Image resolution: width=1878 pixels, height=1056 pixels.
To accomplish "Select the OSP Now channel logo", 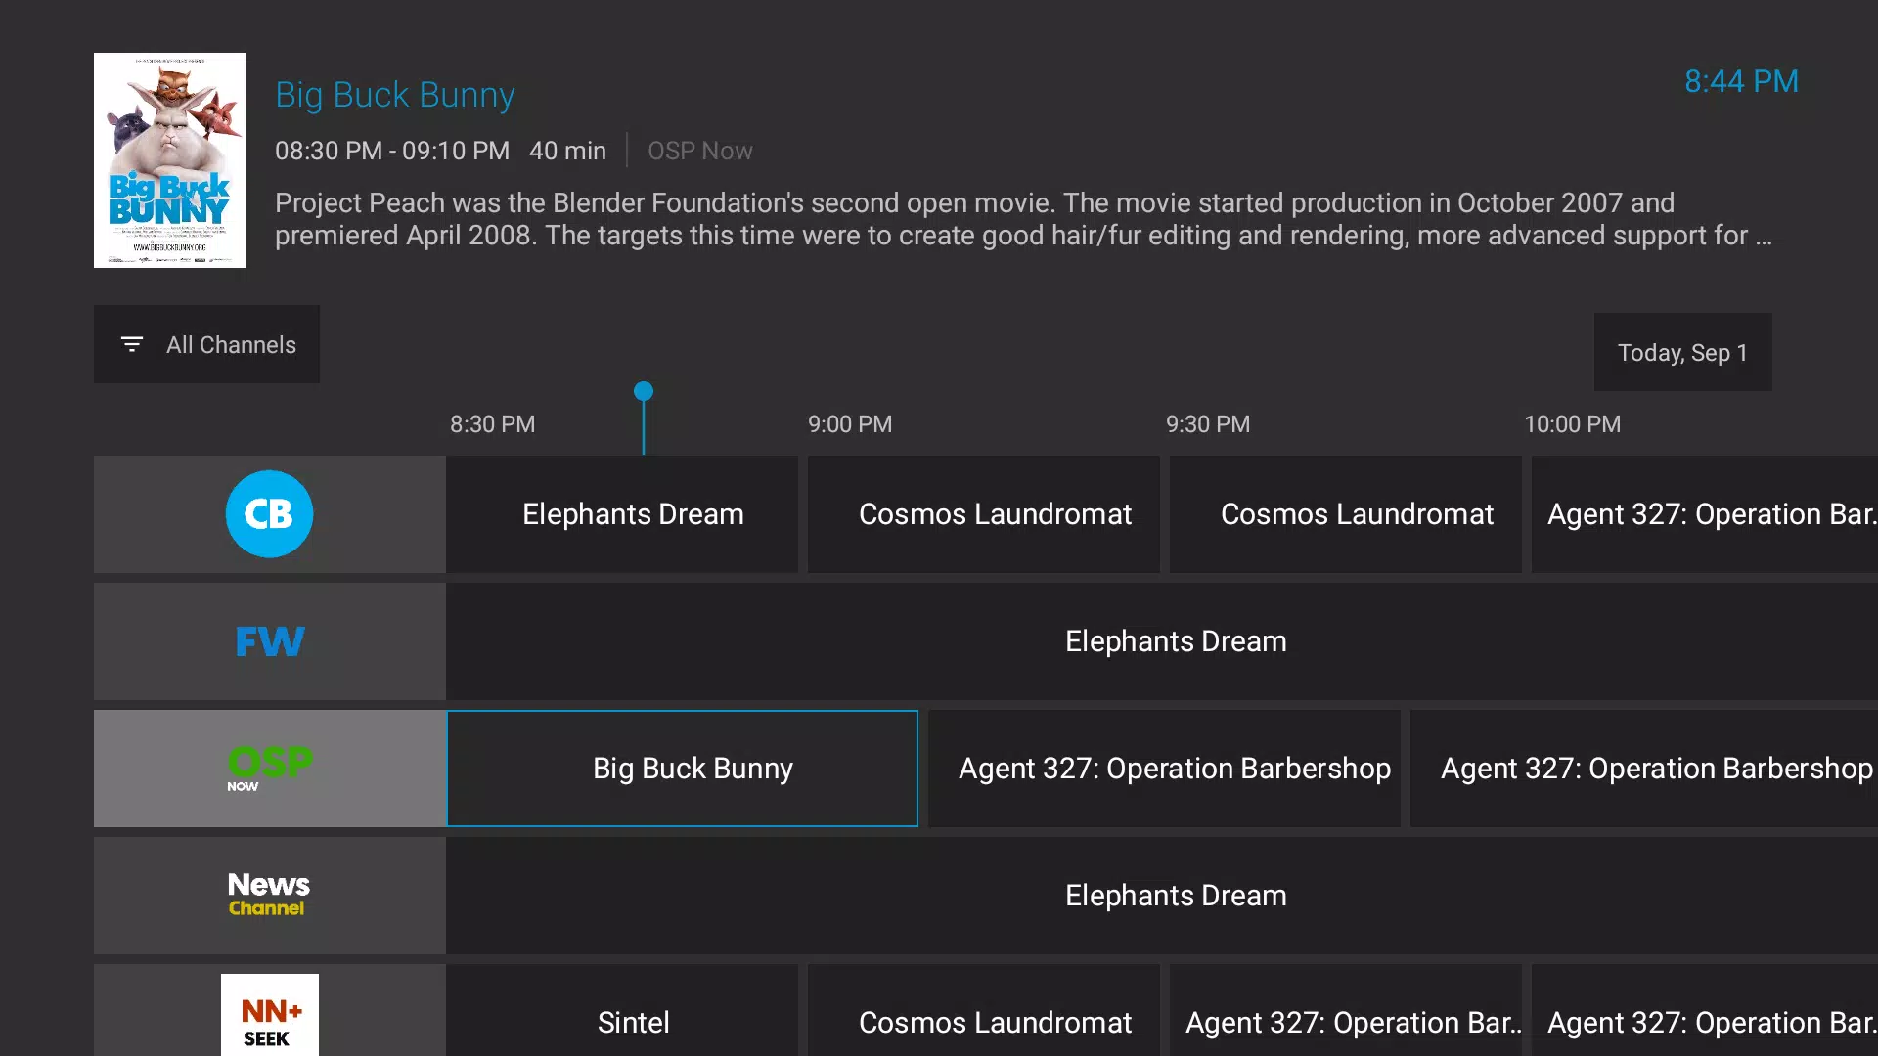I will [x=269, y=769].
